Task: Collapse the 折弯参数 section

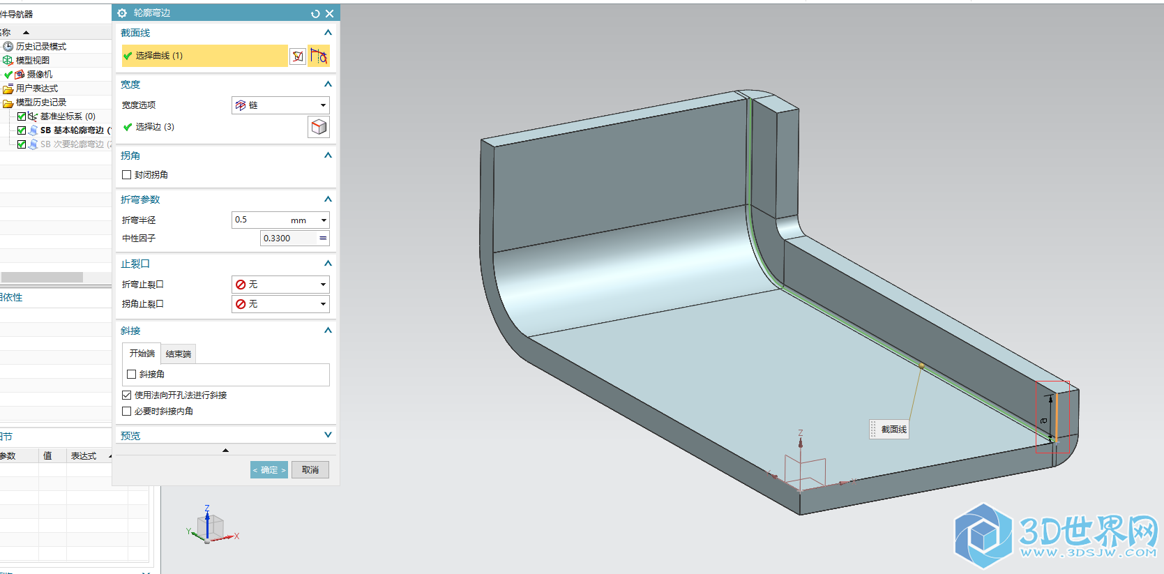Action: tap(328, 199)
